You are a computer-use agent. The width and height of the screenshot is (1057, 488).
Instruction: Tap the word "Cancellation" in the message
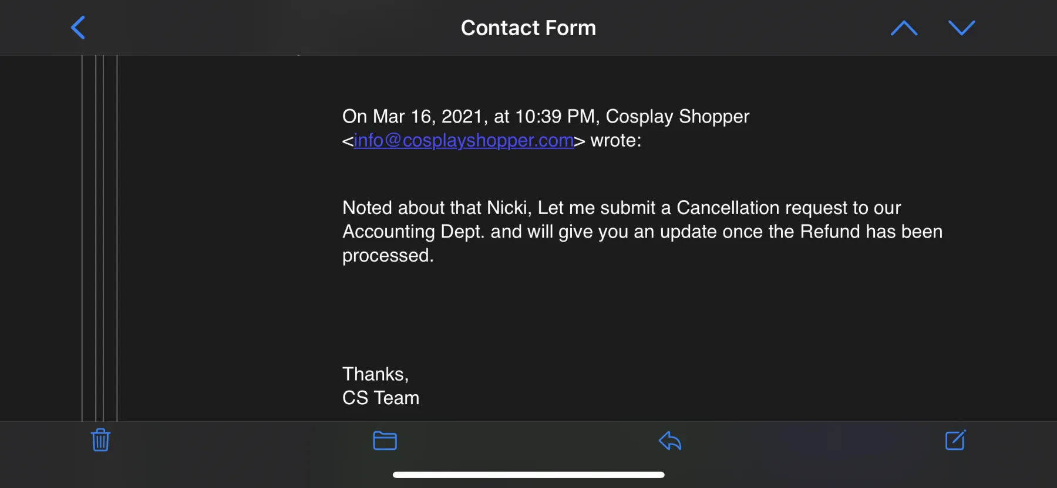pos(728,208)
